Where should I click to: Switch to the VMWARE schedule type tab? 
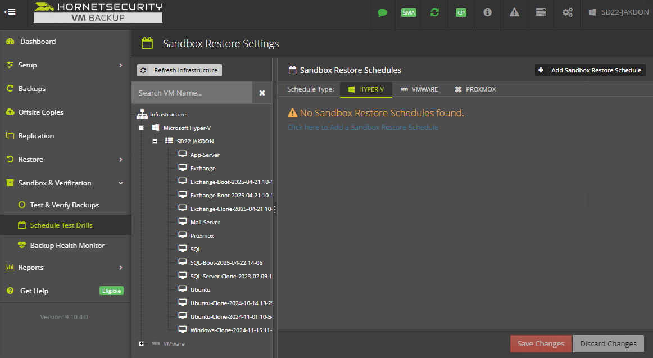point(419,89)
